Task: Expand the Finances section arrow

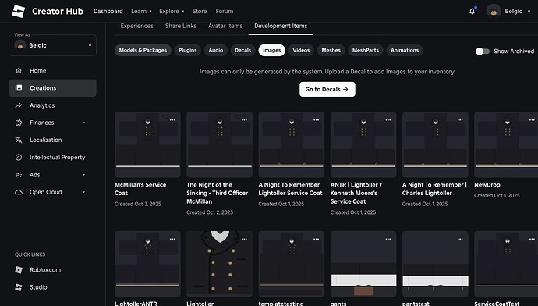Action: pyautogui.click(x=83, y=123)
